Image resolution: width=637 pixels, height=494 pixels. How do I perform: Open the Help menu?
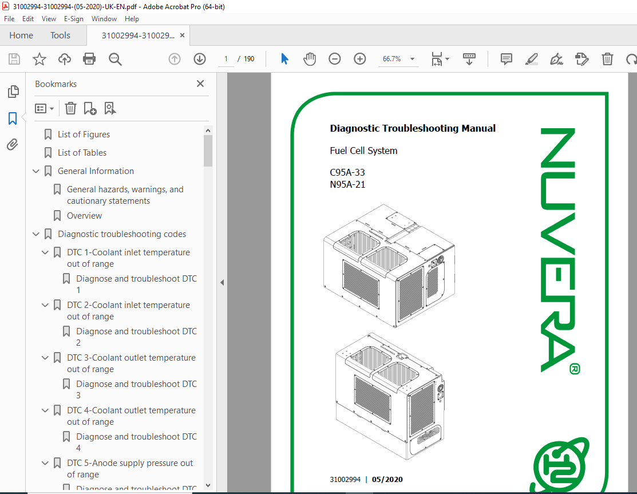pyautogui.click(x=132, y=19)
